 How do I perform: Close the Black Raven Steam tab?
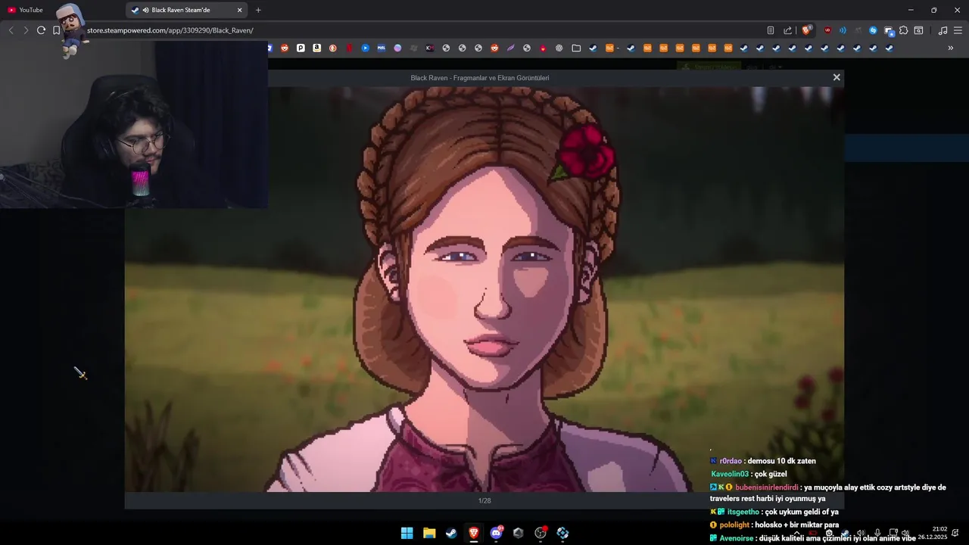pos(240,10)
